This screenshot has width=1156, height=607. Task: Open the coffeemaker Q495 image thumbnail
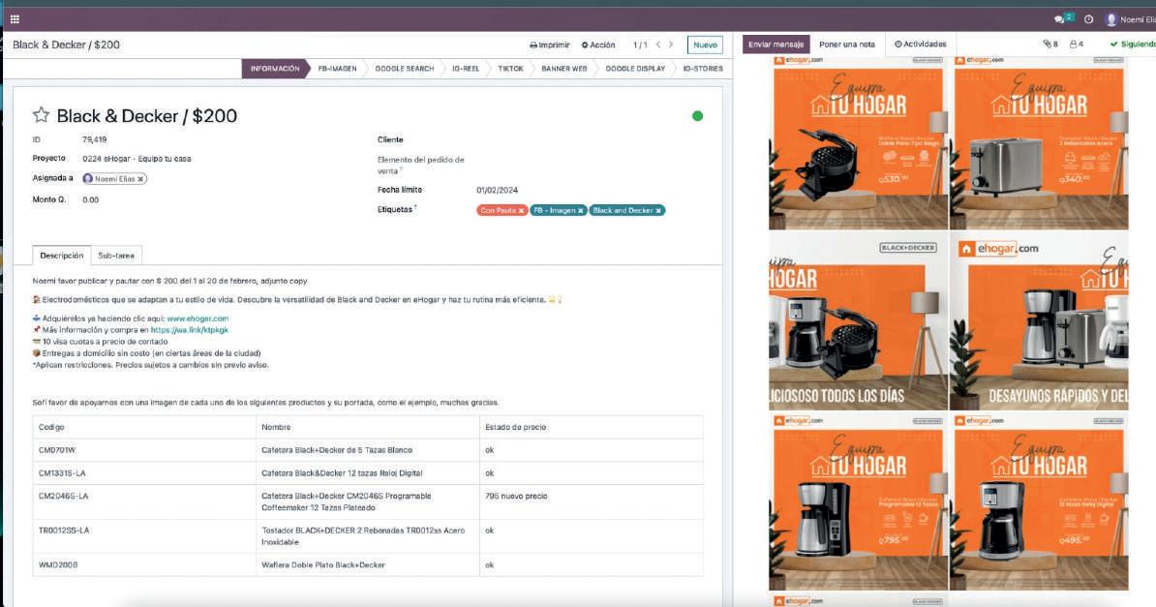pyautogui.click(x=1039, y=502)
